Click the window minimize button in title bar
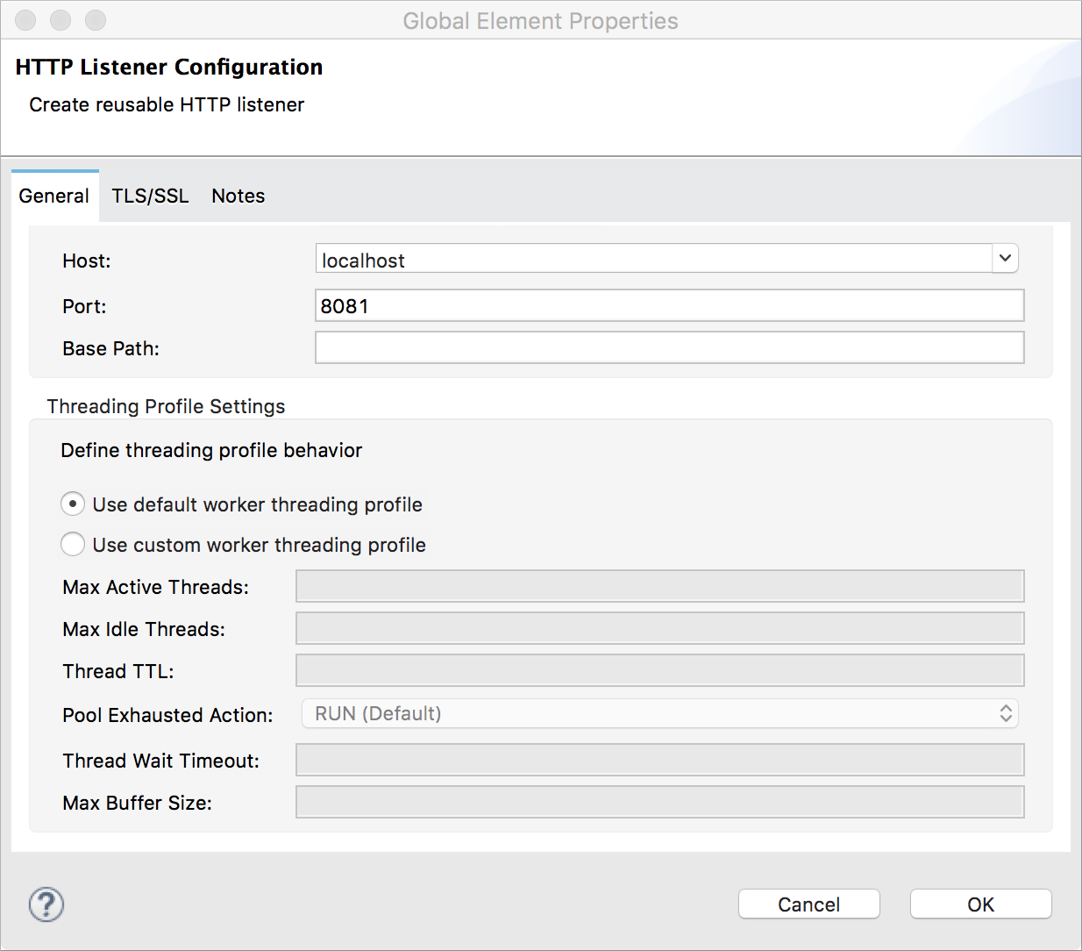Screen dimensions: 1082x951 61,20
